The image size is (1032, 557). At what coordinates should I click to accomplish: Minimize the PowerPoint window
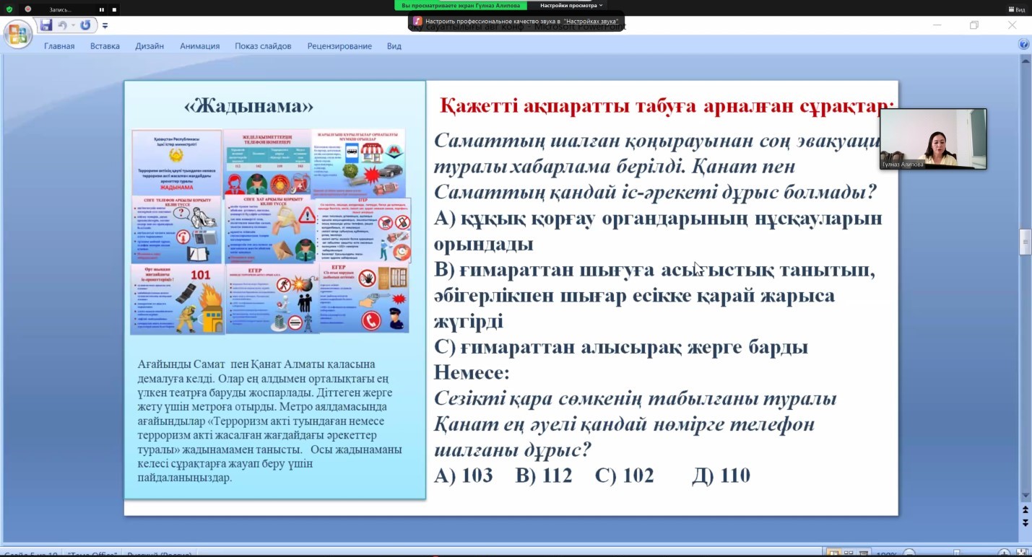click(x=937, y=25)
